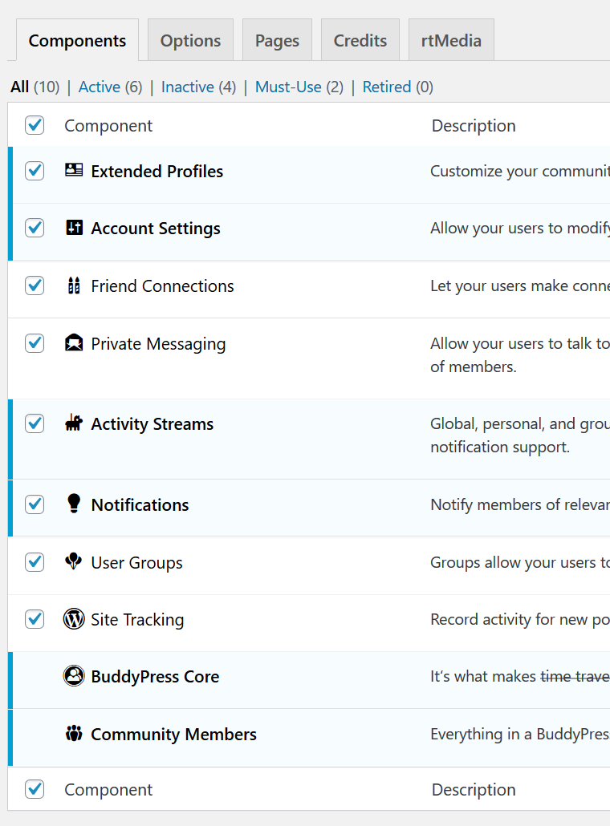Viewport: 610px width, 826px height.
Task: Uncheck the Site Tracking checkbox
Action: click(x=35, y=619)
